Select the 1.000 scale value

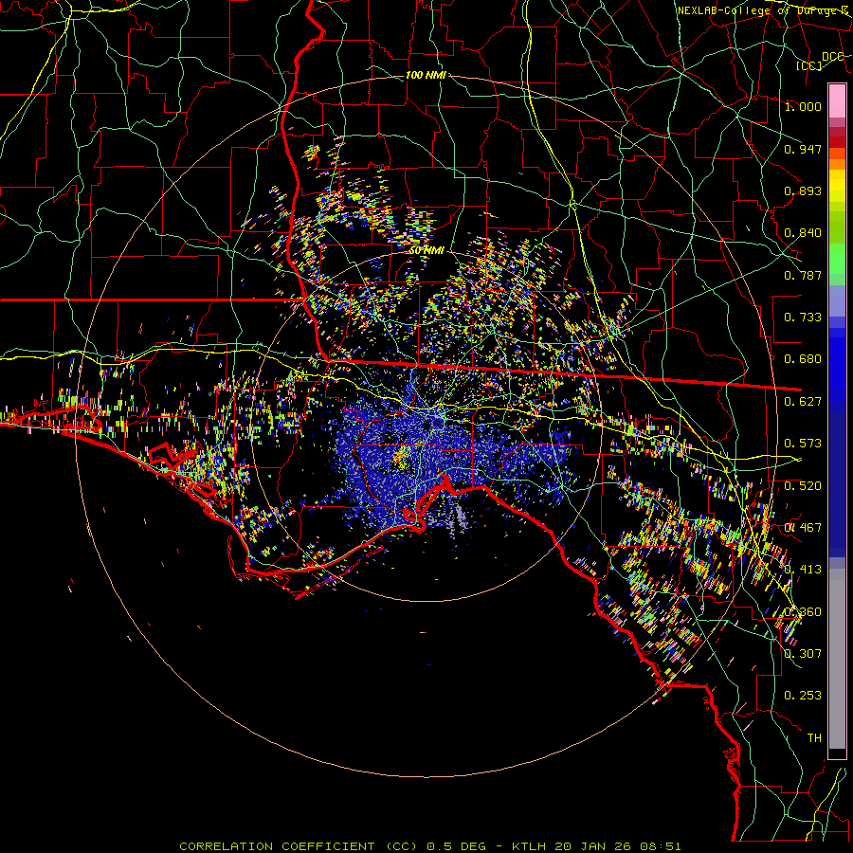point(803,106)
